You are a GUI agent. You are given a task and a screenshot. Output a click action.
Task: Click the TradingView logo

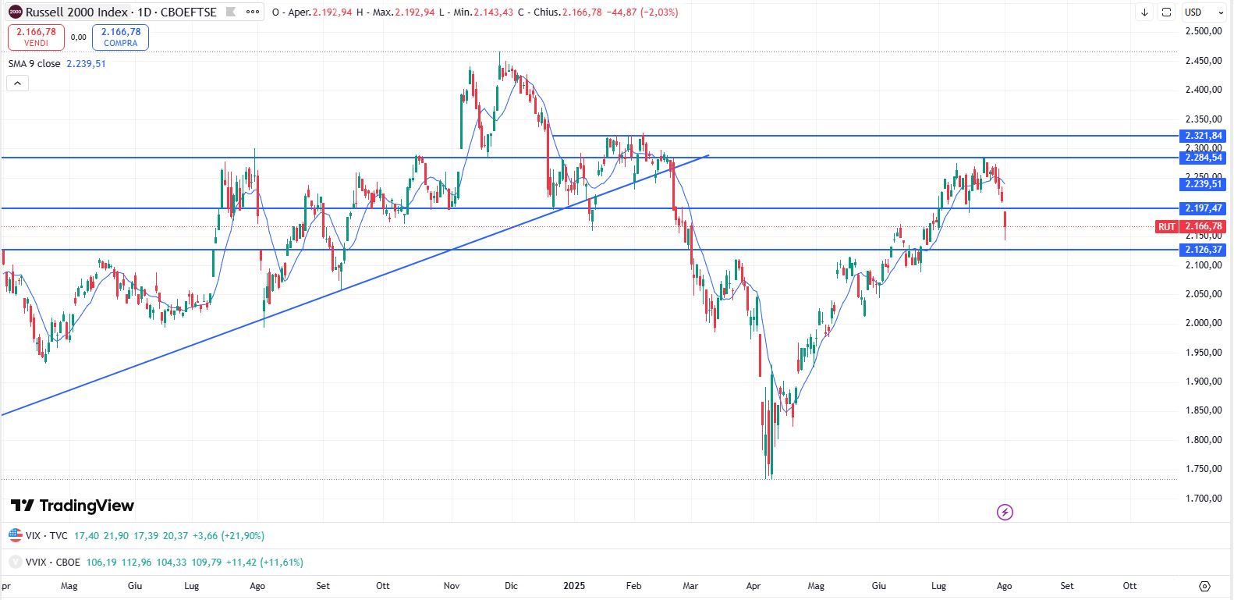[73, 506]
